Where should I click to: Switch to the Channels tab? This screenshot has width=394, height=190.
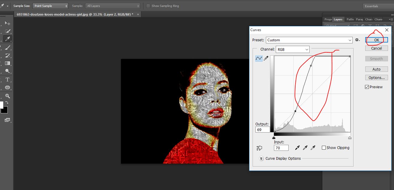point(378,19)
